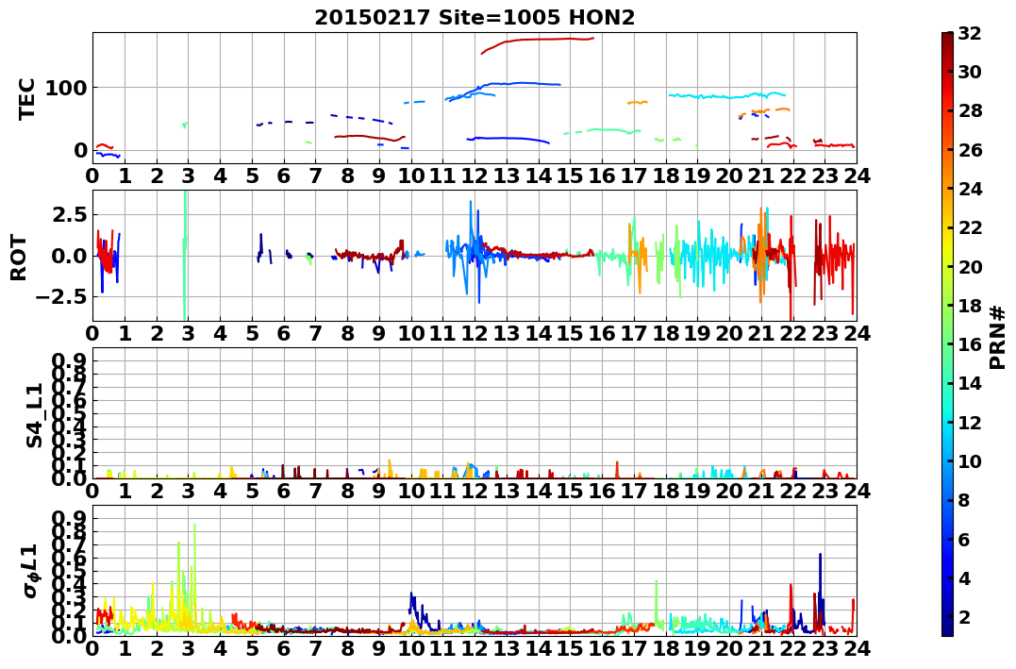Click hour 6 tick below the TEC panel
Screen dimensions: 1016x669
pyautogui.click(x=284, y=176)
